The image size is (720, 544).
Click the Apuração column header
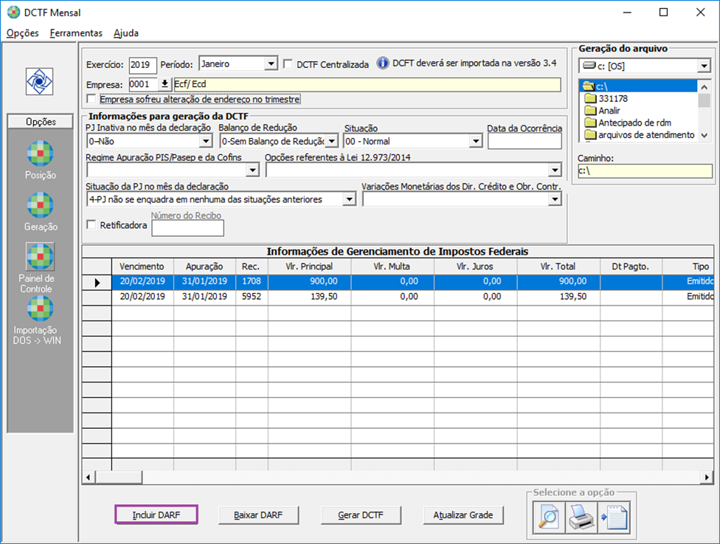pos(204,266)
